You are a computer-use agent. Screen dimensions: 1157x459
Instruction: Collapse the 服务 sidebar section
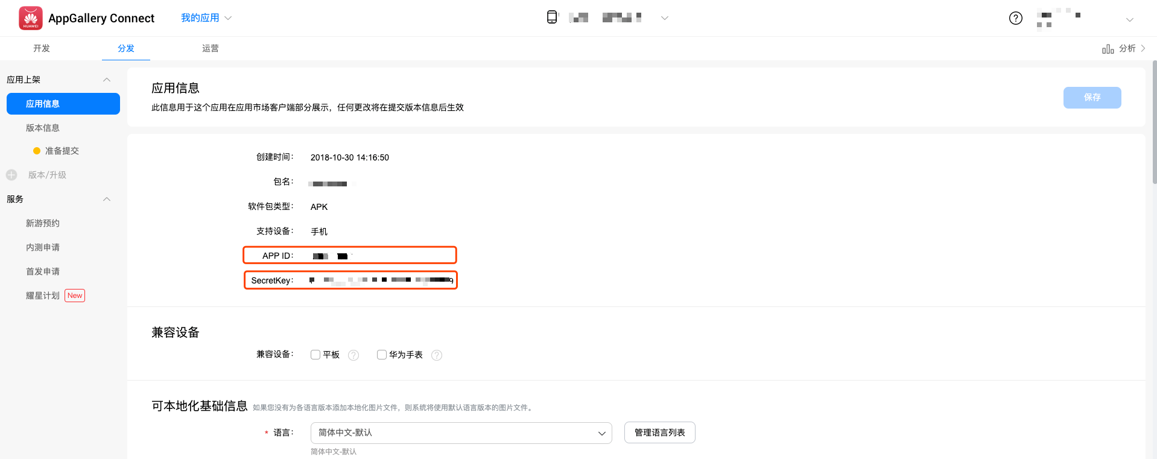tap(107, 199)
